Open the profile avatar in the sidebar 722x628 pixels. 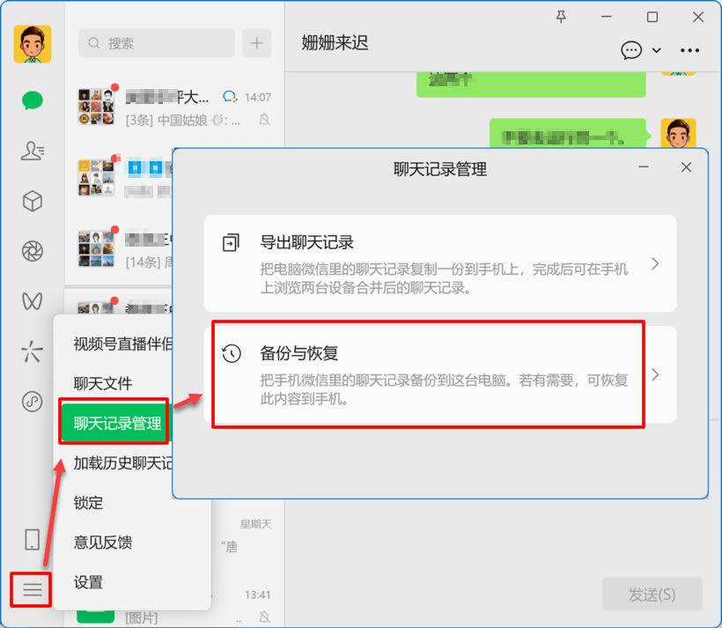pyautogui.click(x=33, y=44)
